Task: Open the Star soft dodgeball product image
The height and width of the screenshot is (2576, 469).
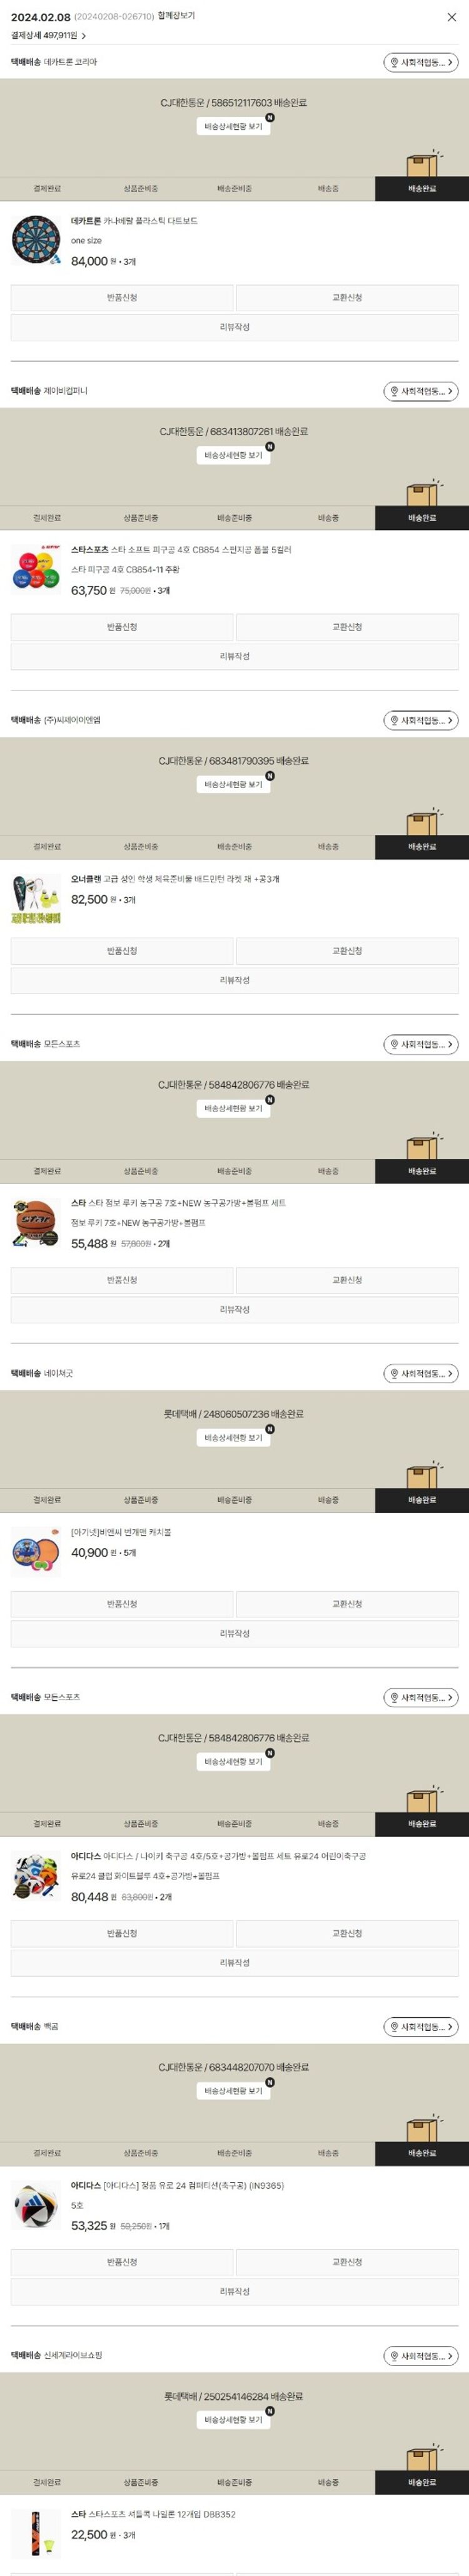Action: pos(36,569)
